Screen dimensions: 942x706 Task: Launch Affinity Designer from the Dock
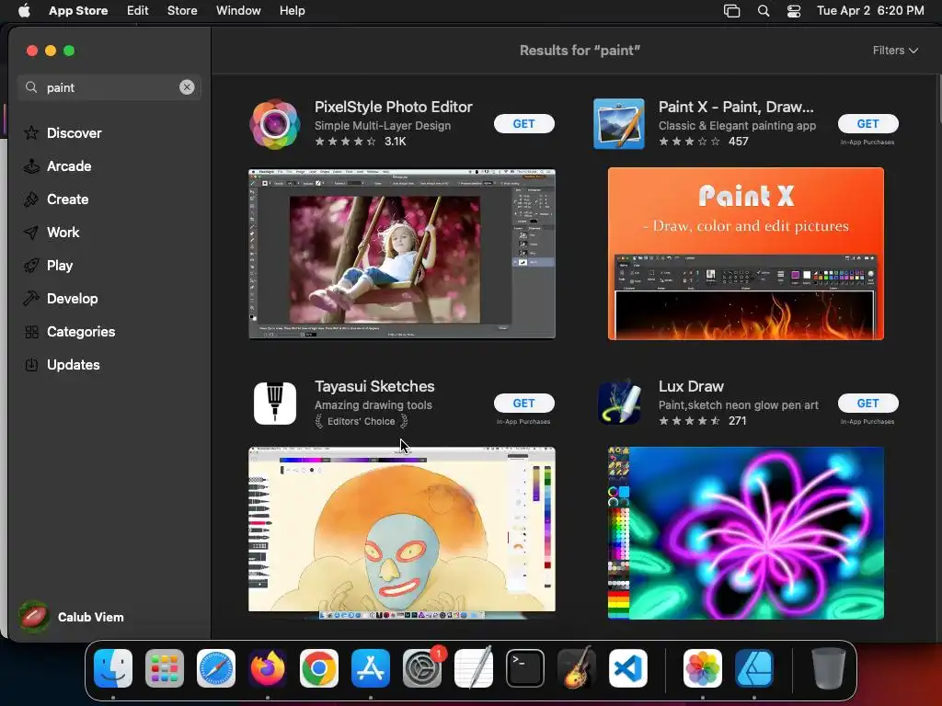[x=754, y=668]
